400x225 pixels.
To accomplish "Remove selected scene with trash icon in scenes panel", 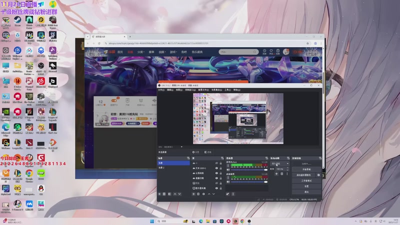I will (164, 194).
